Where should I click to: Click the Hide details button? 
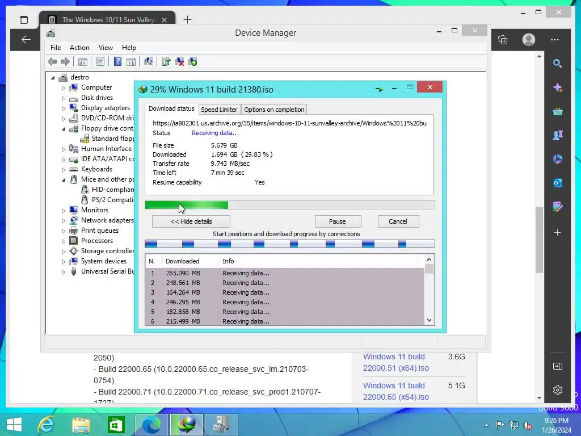(x=191, y=221)
